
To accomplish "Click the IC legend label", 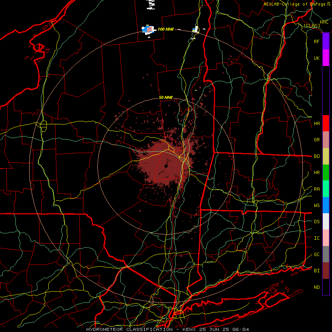I will [317, 238].
